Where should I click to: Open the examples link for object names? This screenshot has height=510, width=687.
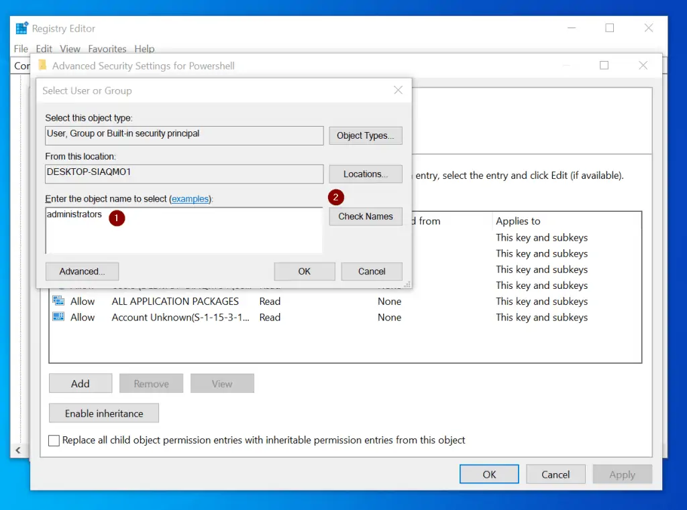[x=190, y=199]
